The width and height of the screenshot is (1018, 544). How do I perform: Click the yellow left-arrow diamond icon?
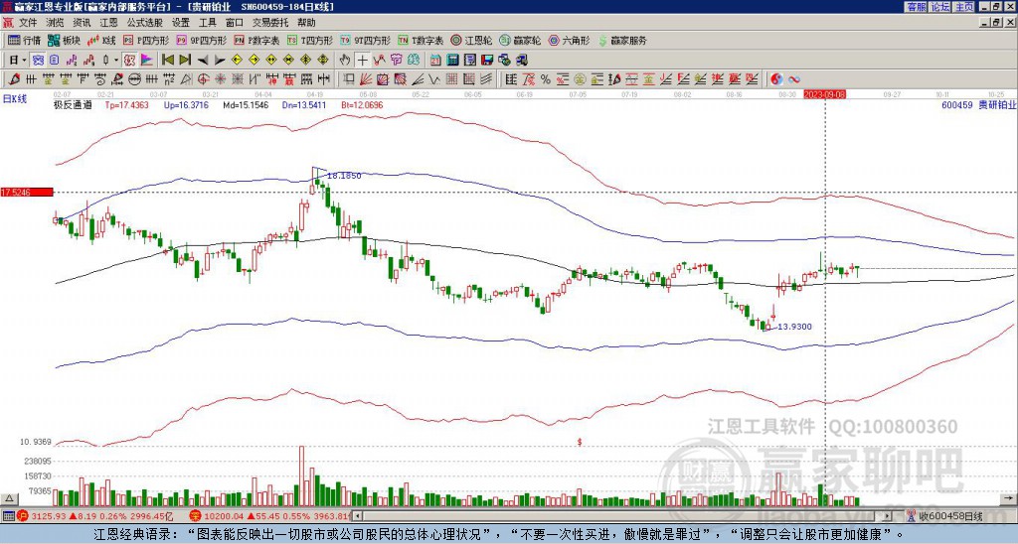point(237,61)
